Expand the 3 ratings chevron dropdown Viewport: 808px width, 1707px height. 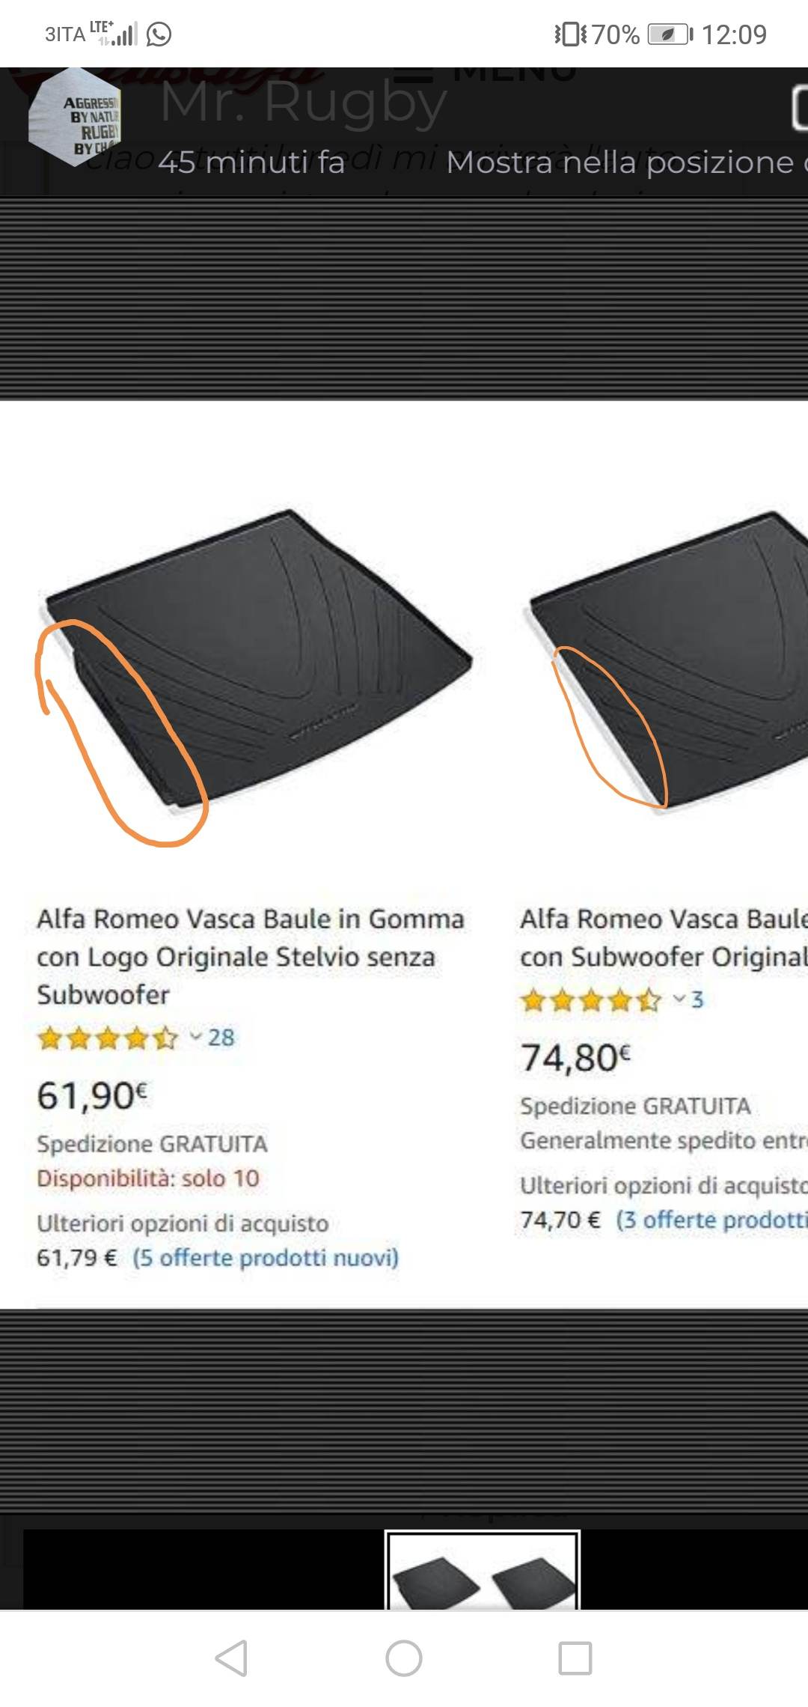(x=679, y=999)
